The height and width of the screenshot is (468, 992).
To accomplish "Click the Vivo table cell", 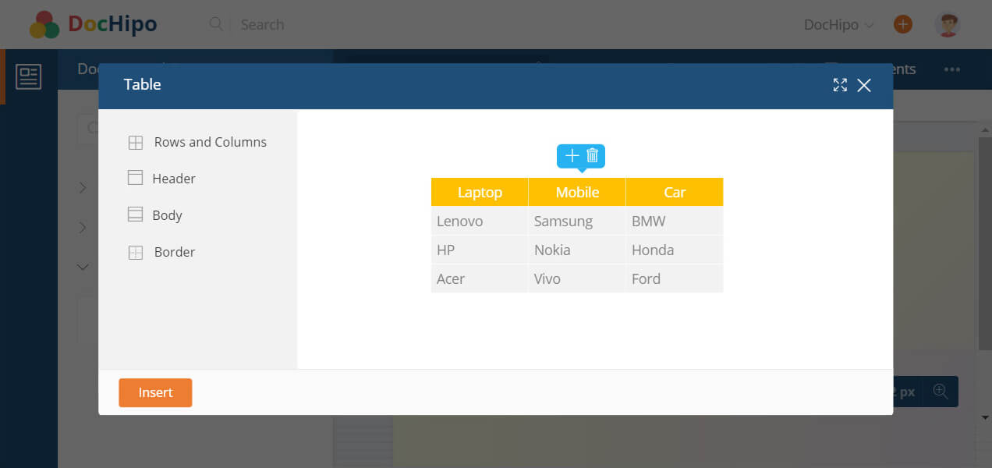I will click(577, 278).
